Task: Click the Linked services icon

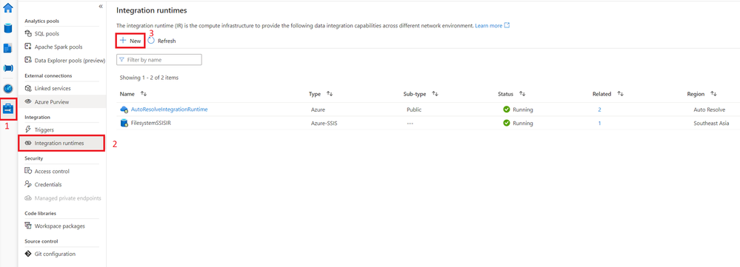Action: tap(28, 89)
